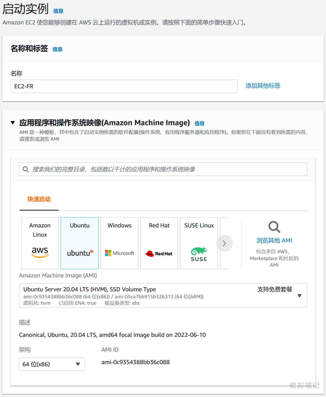
Task: Click the AMI ID value ami-0c9354388bb36c088
Action: point(135,362)
